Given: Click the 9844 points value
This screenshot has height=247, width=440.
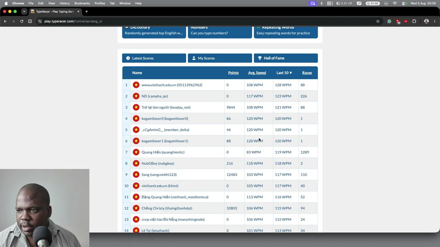Looking at the screenshot, I should 231,107.
